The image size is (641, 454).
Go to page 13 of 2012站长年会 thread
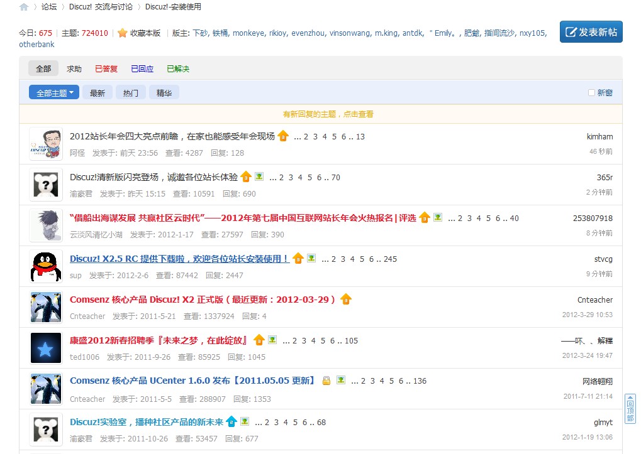(x=360, y=137)
